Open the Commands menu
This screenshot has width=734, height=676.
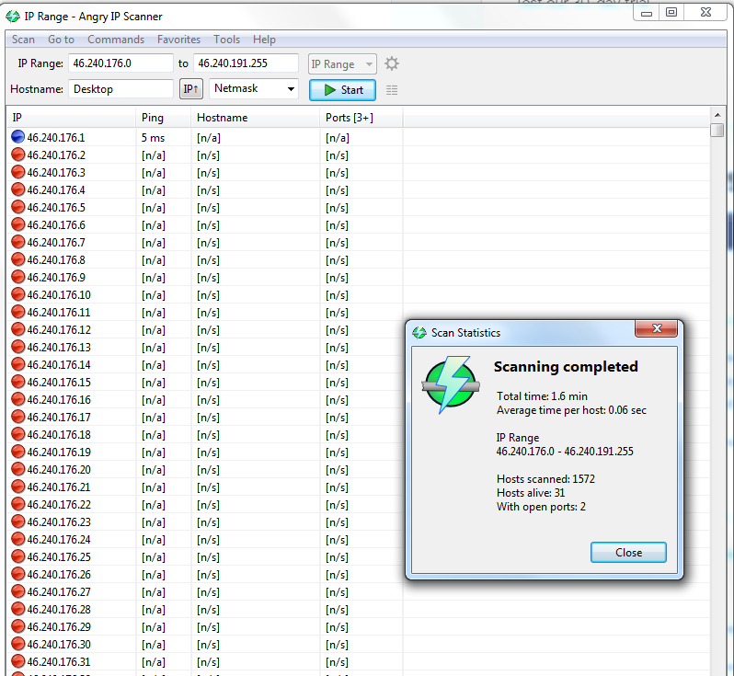tap(116, 40)
